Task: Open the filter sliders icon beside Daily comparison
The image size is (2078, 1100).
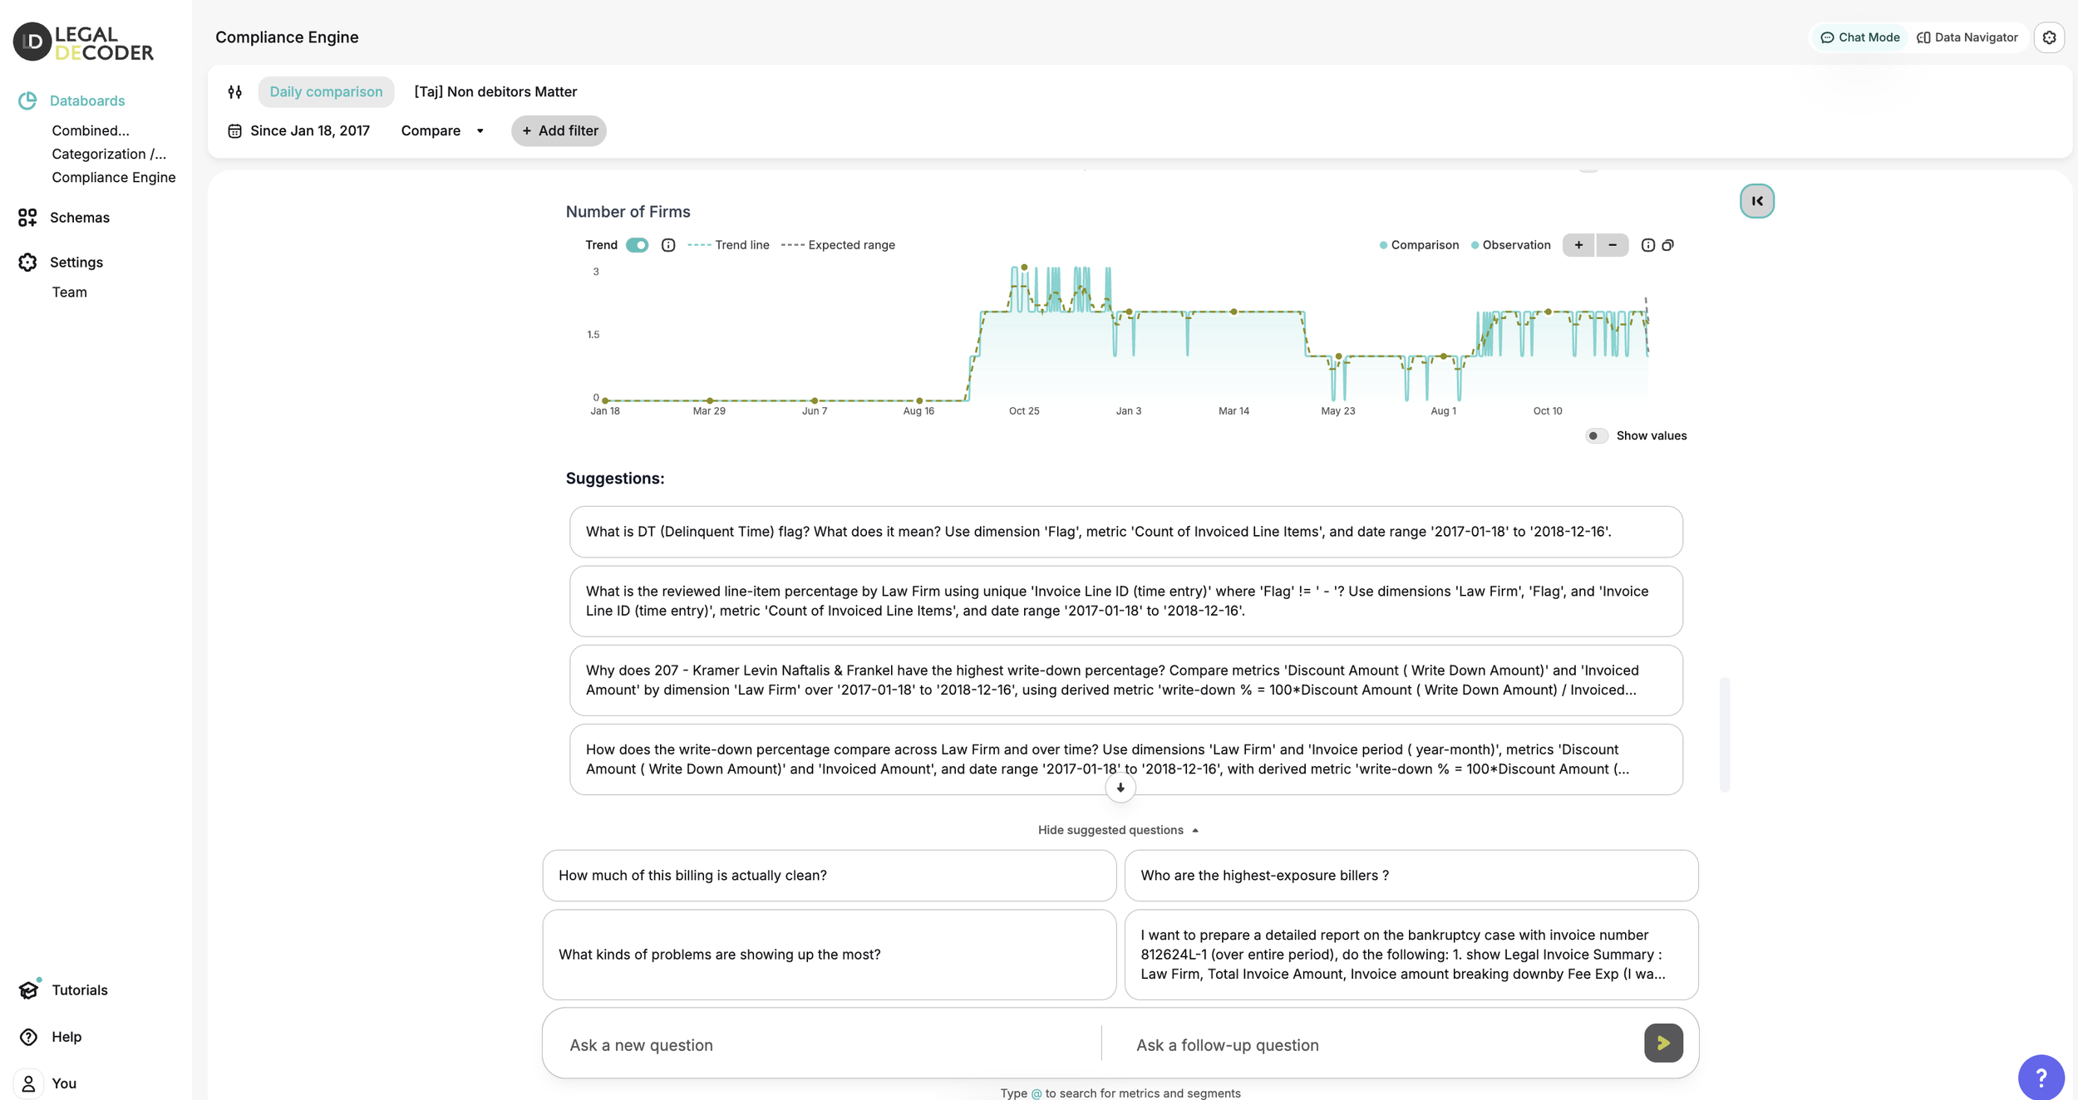Action: point(235,92)
